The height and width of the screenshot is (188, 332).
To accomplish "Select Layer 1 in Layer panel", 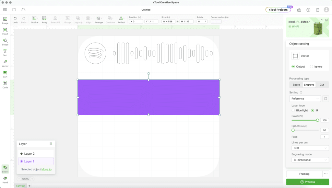I will pyautogui.click(x=36, y=161).
